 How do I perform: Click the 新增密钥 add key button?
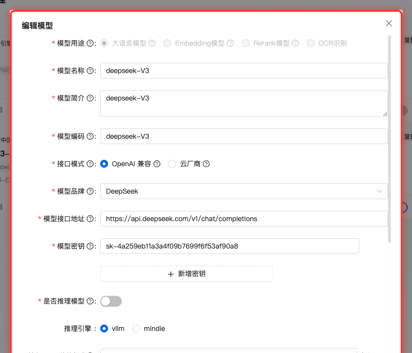(x=186, y=274)
